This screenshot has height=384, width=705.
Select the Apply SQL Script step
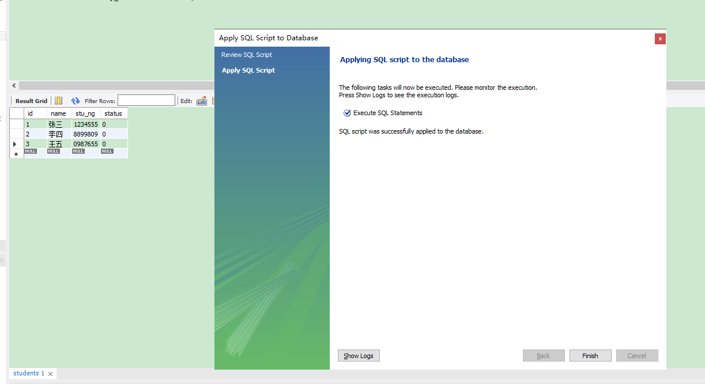248,70
